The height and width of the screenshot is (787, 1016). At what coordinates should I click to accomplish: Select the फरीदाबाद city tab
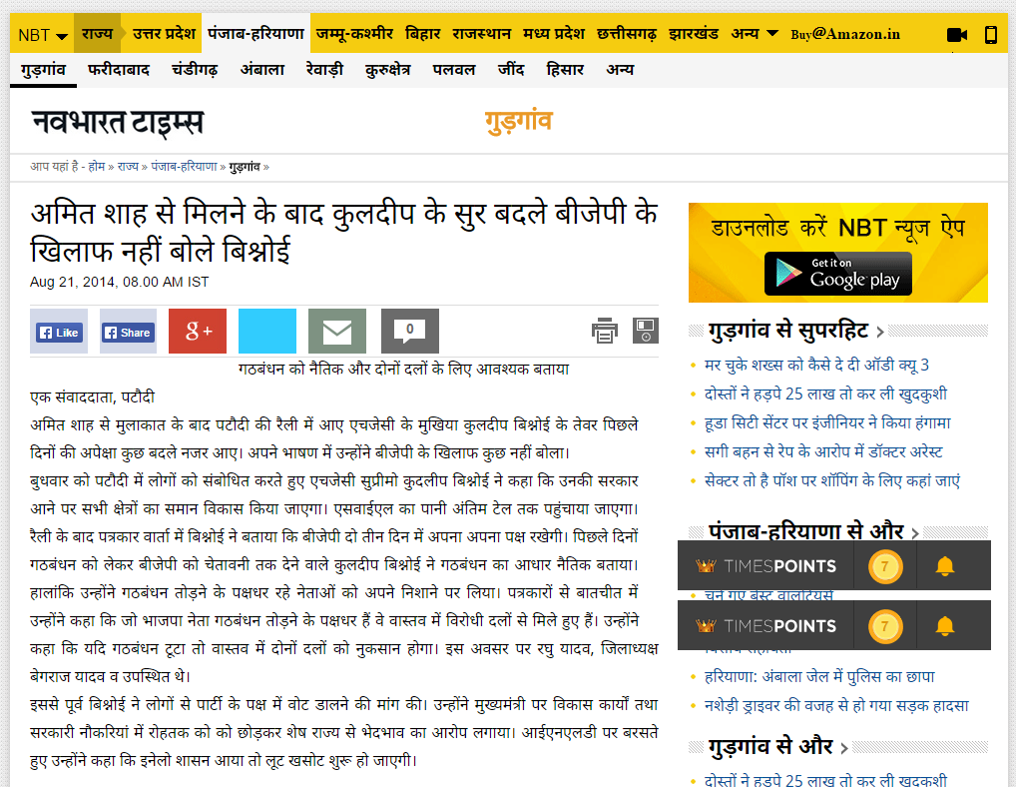coord(119,70)
